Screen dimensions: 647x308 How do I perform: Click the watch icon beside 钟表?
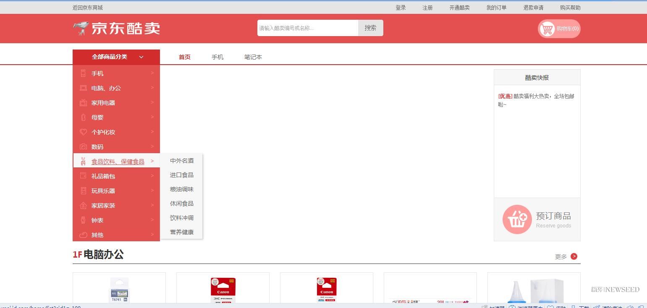tap(83, 220)
